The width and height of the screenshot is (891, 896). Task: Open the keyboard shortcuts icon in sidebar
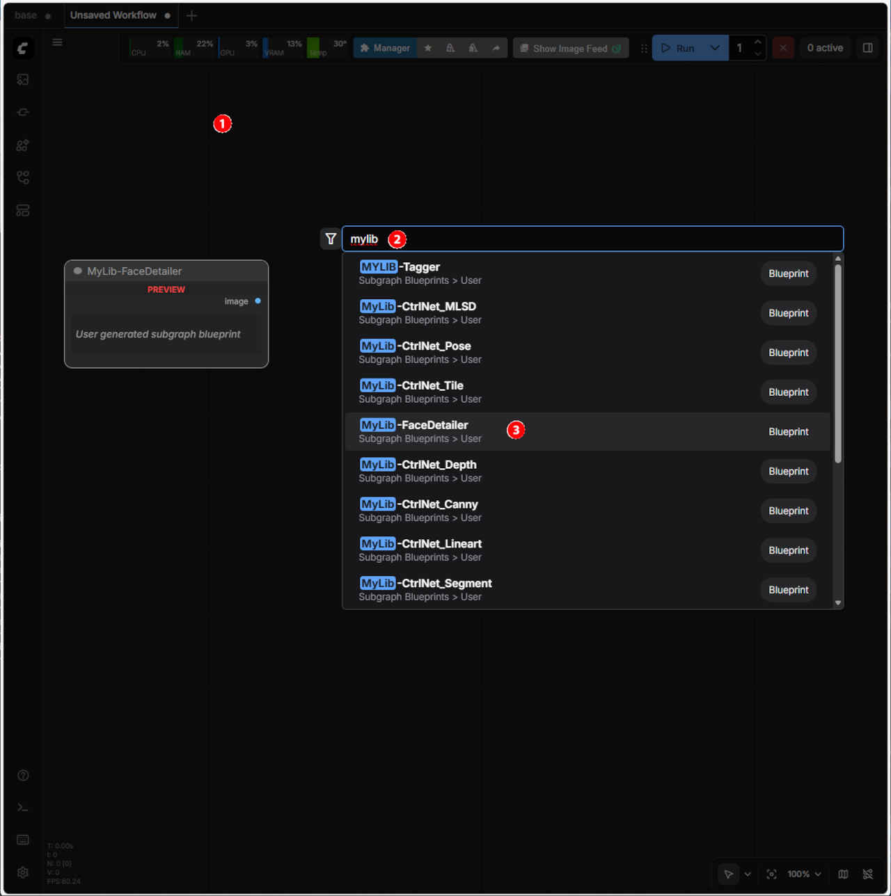coord(23,840)
